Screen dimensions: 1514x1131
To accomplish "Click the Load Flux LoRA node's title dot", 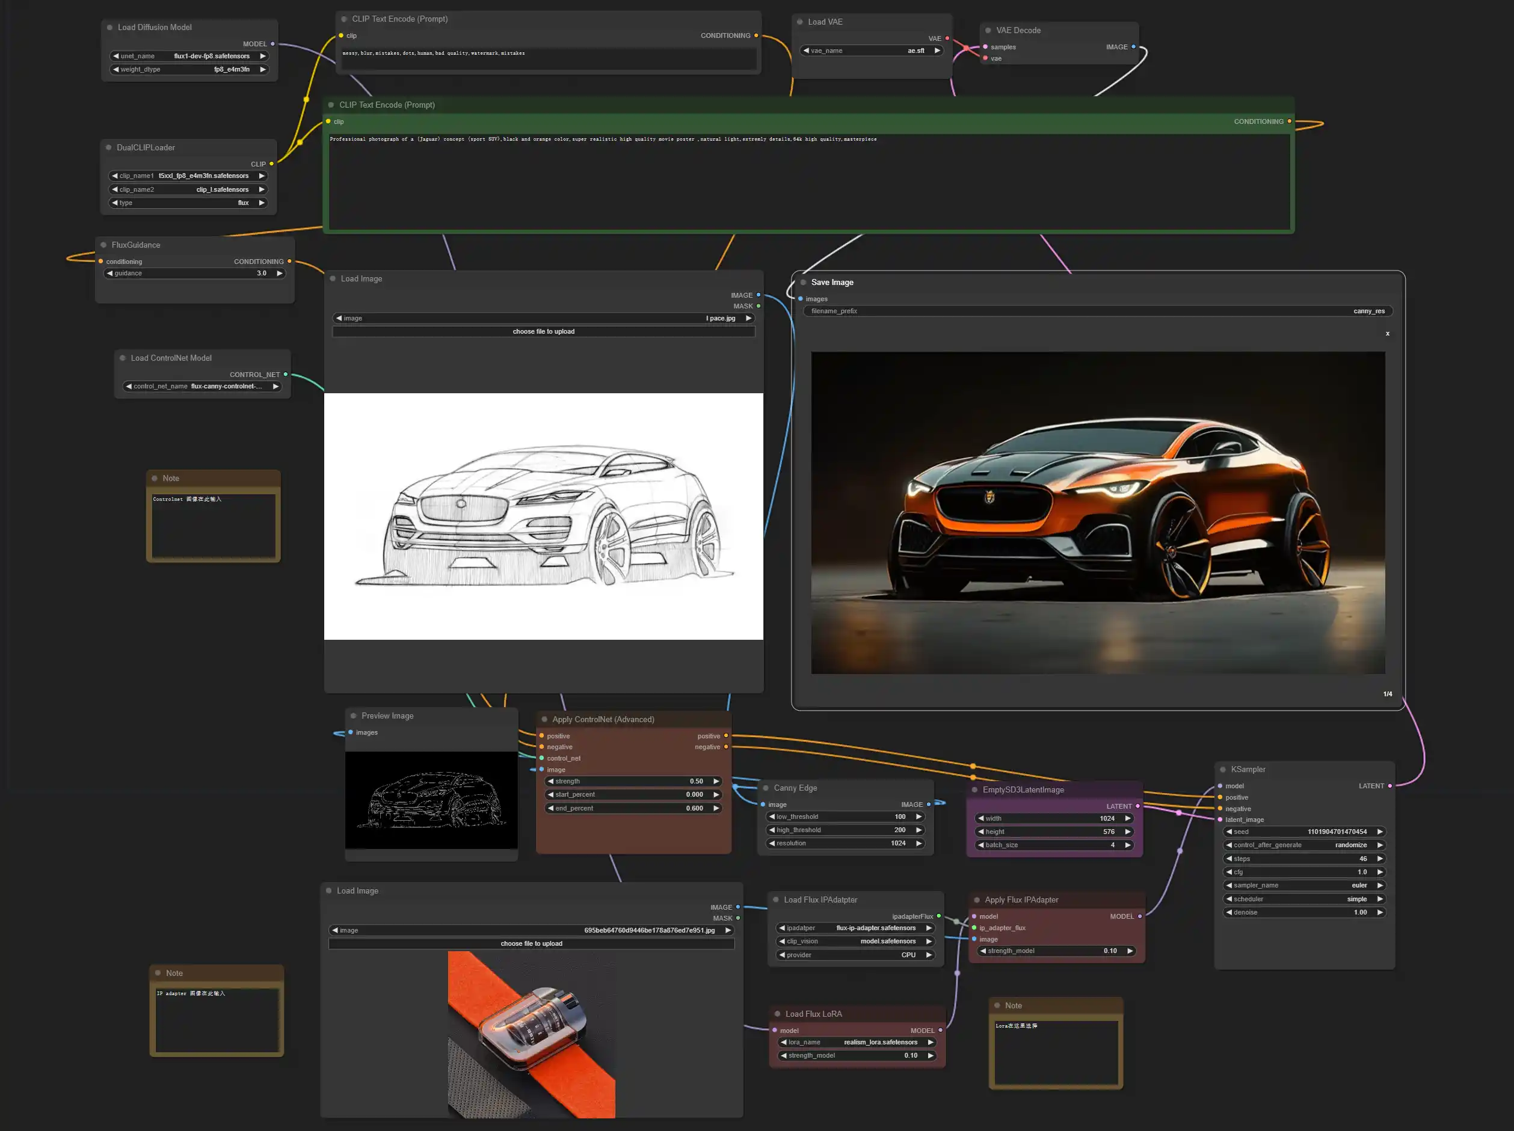I will pos(778,1014).
